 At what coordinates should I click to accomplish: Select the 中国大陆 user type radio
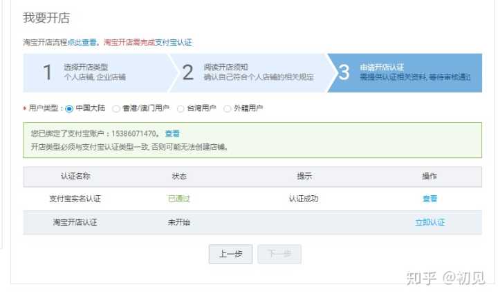(x=69, y=108)
